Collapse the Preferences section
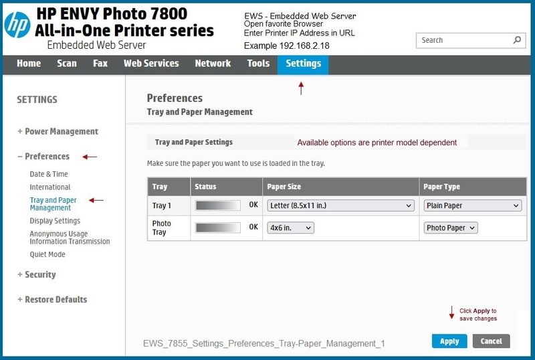This screenshot has height=360, width=535. 43,157
